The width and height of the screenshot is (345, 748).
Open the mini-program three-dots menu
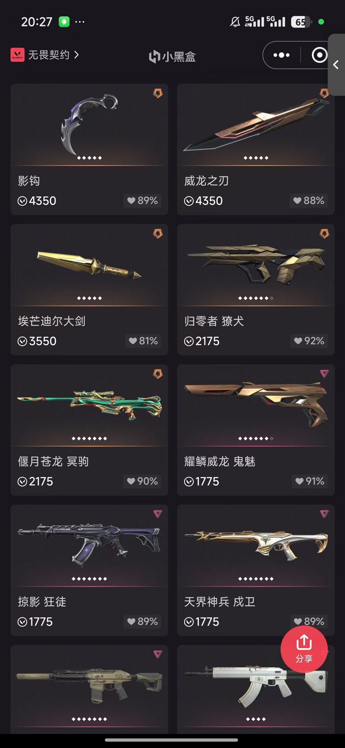click(x=281, y=55)
